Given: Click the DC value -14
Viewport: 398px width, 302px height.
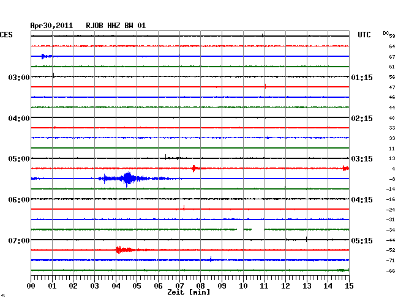Looking at the screenshot, I should coord(391,189).
